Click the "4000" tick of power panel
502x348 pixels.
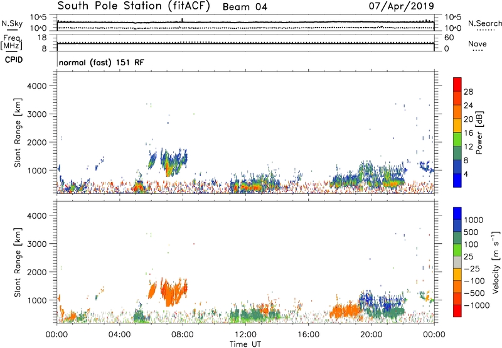coord(36,86)
